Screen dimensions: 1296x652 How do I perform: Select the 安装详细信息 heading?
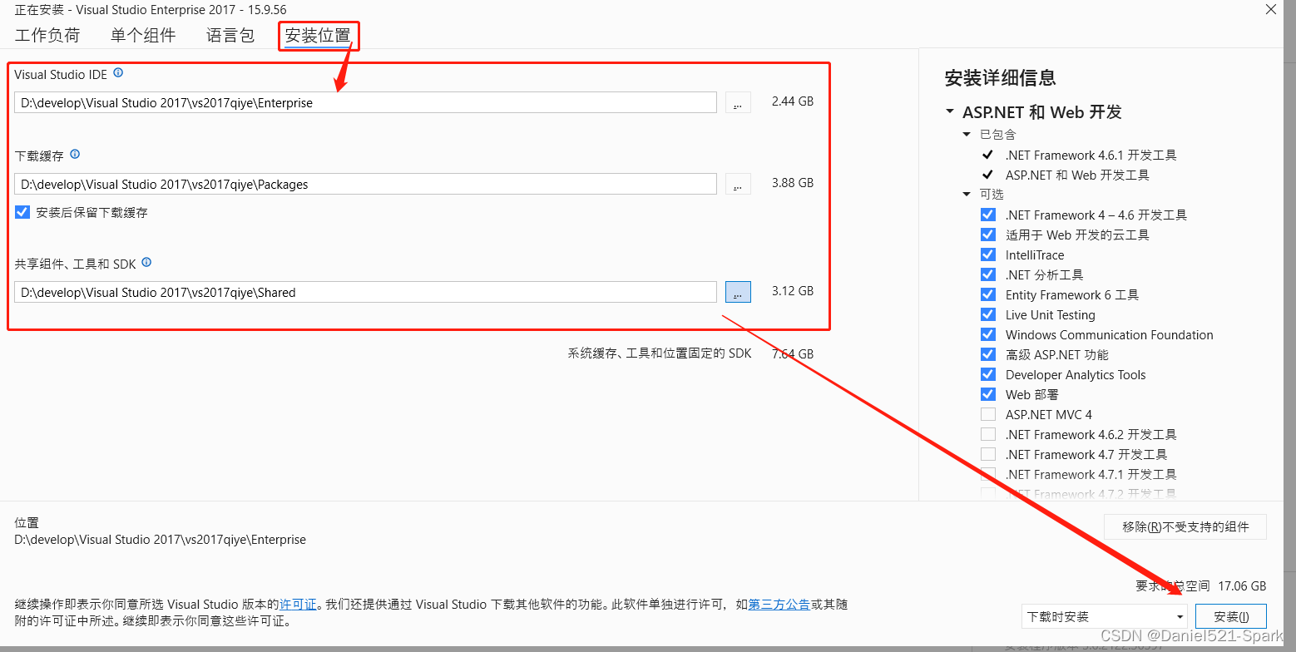tap(1001, 78)
